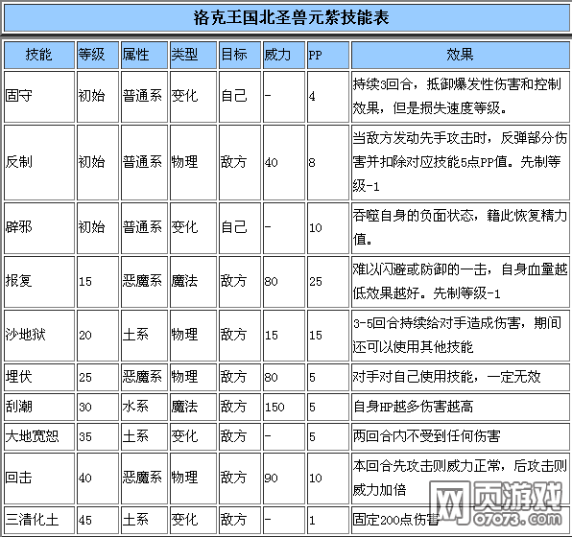The image size is (572, 537).
Task: Click level 30 in 刮潮 row
Action: 85,408
